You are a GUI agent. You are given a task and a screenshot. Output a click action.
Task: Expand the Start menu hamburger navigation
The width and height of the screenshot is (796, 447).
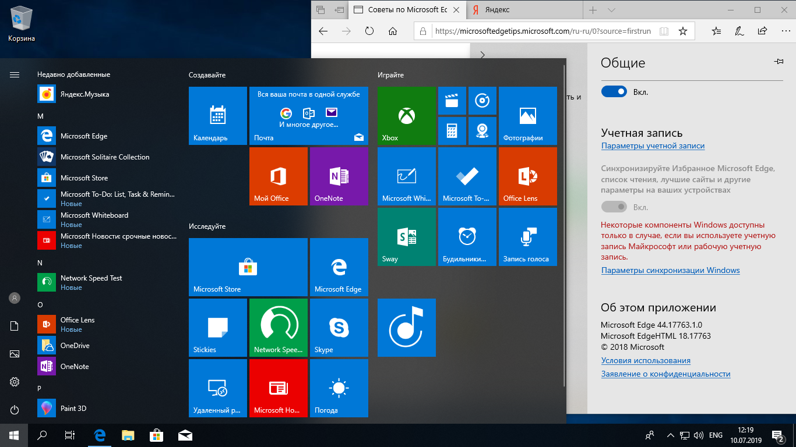pos(15,74)
